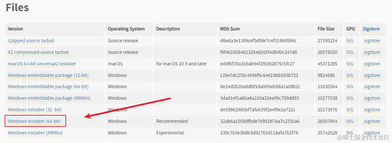This screenshot has height=143, width=392.
Task: Click the Operating System column header
Action: pos(126,29)
